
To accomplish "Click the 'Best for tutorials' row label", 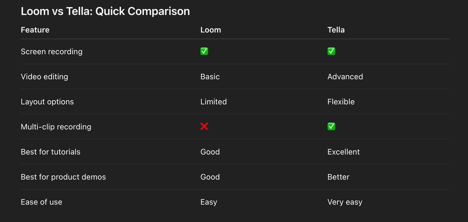I will tap(50, 152).
